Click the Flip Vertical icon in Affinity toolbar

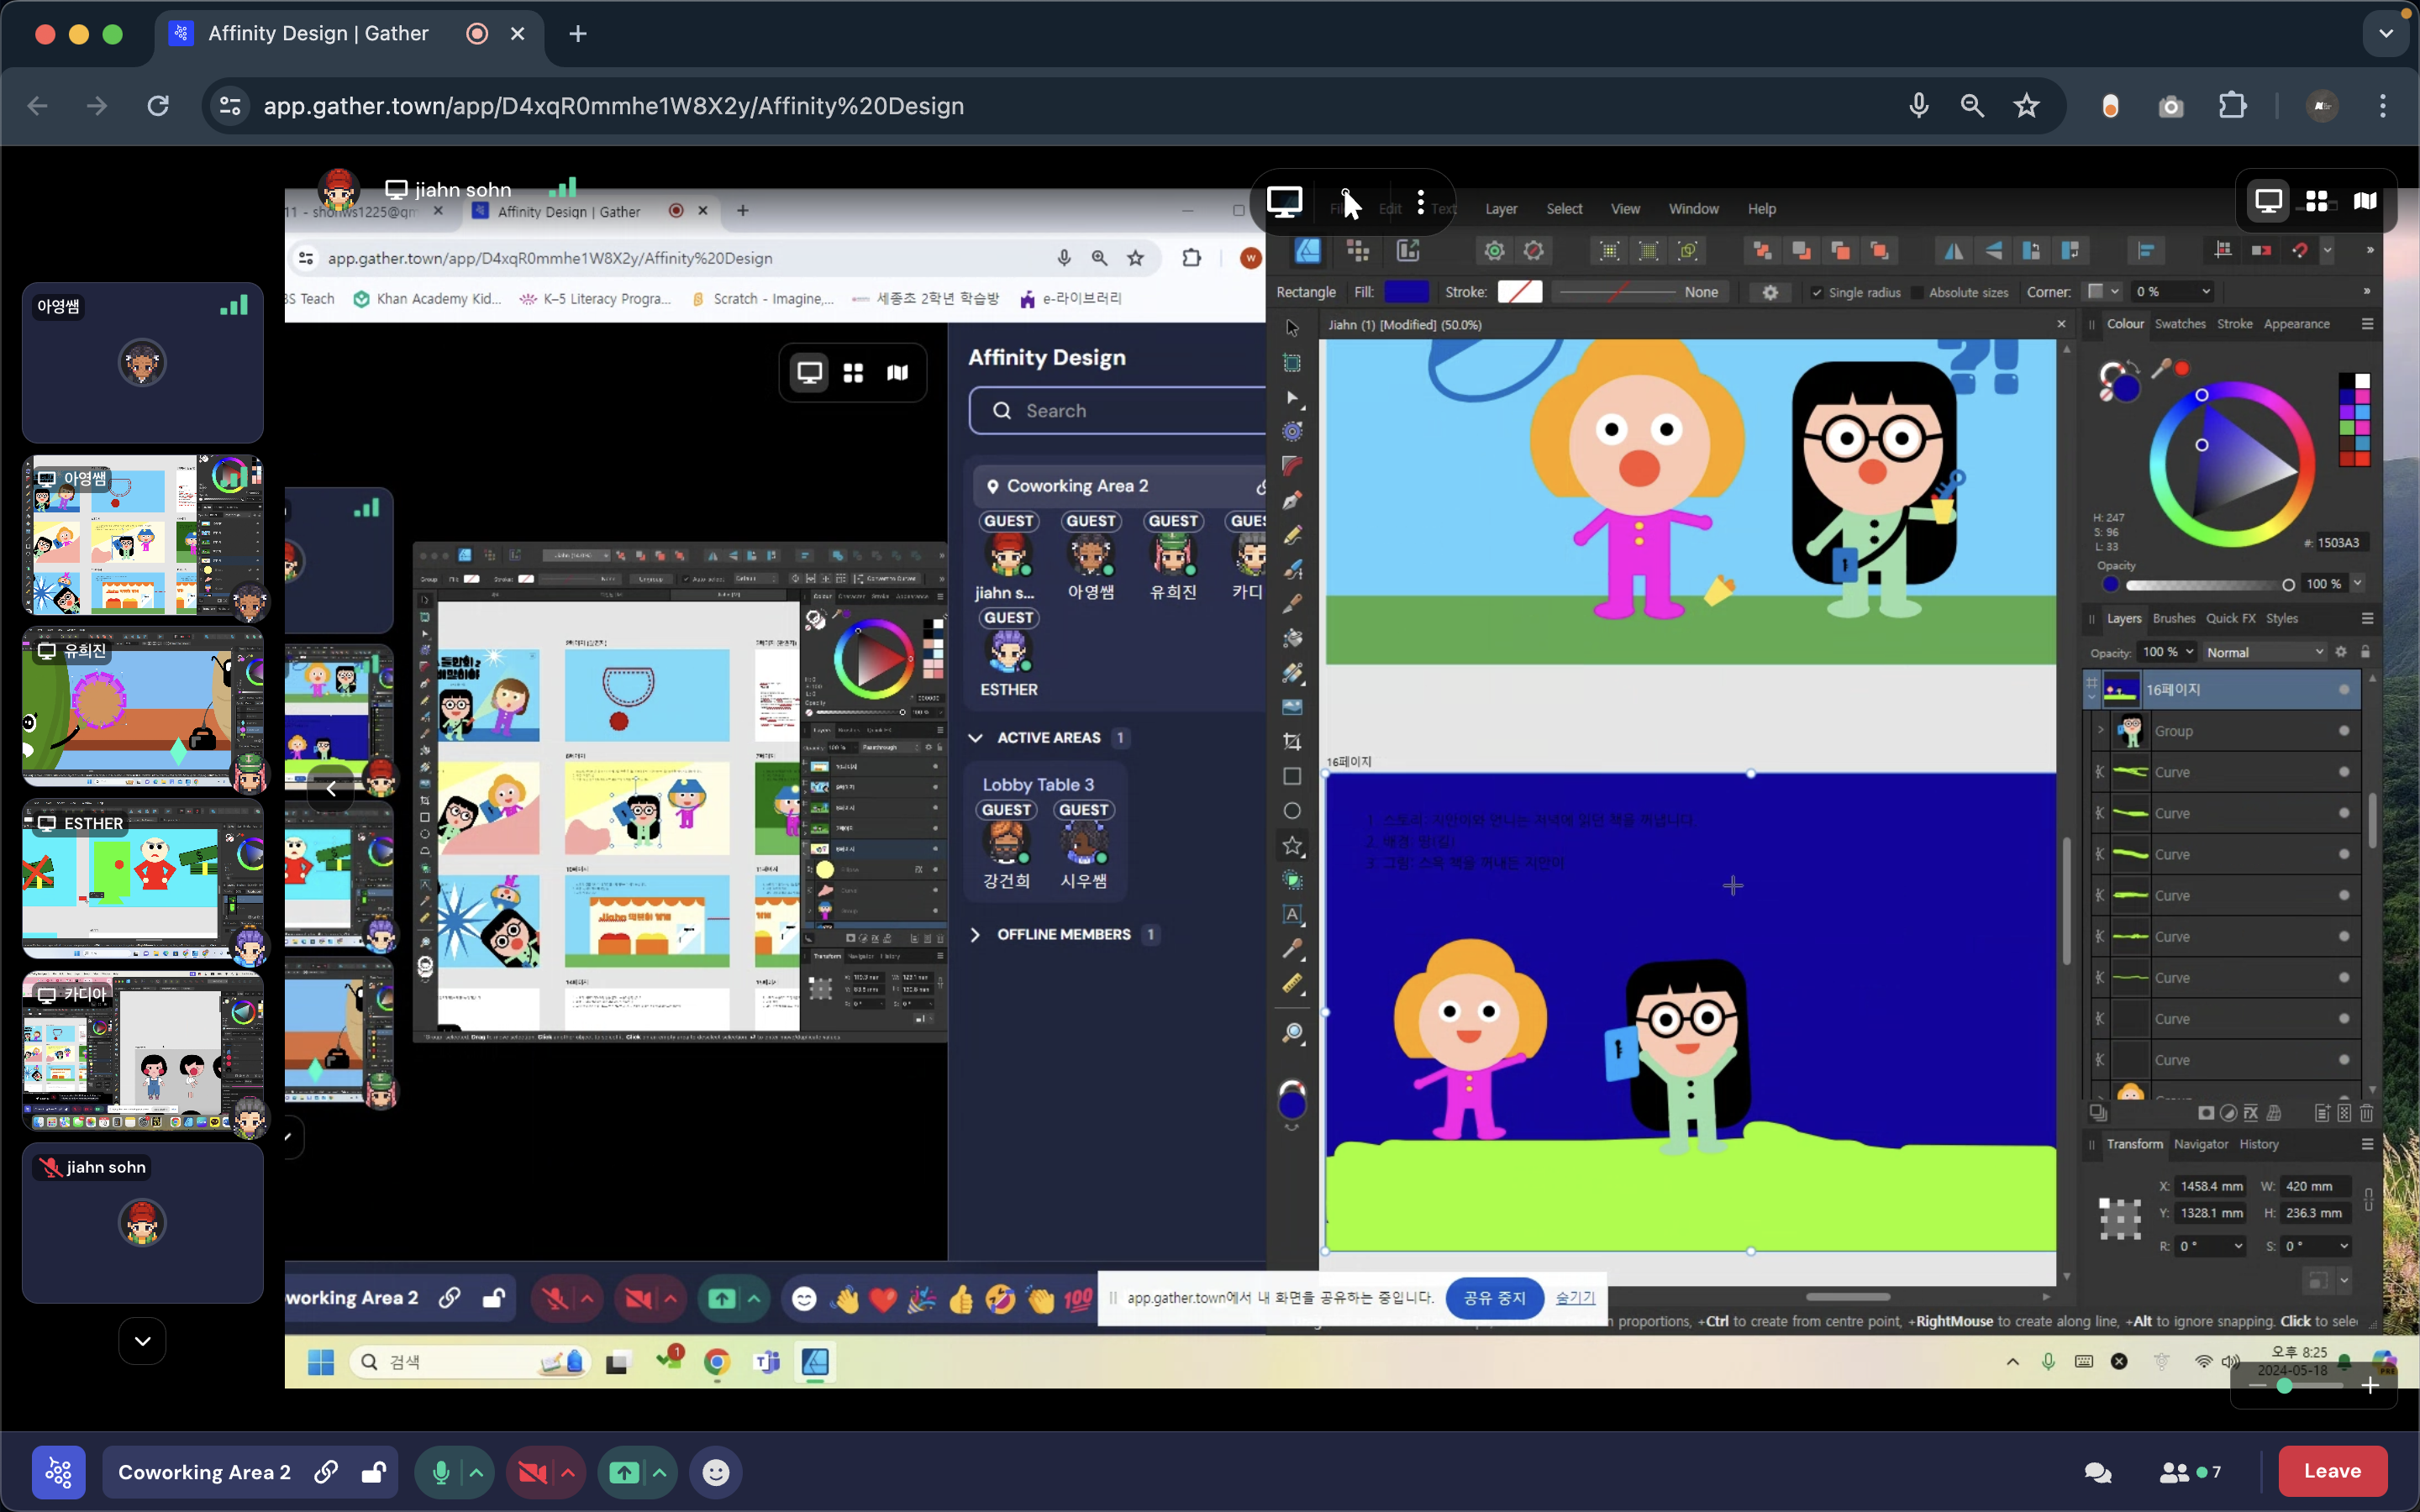tap(1993, 250)
